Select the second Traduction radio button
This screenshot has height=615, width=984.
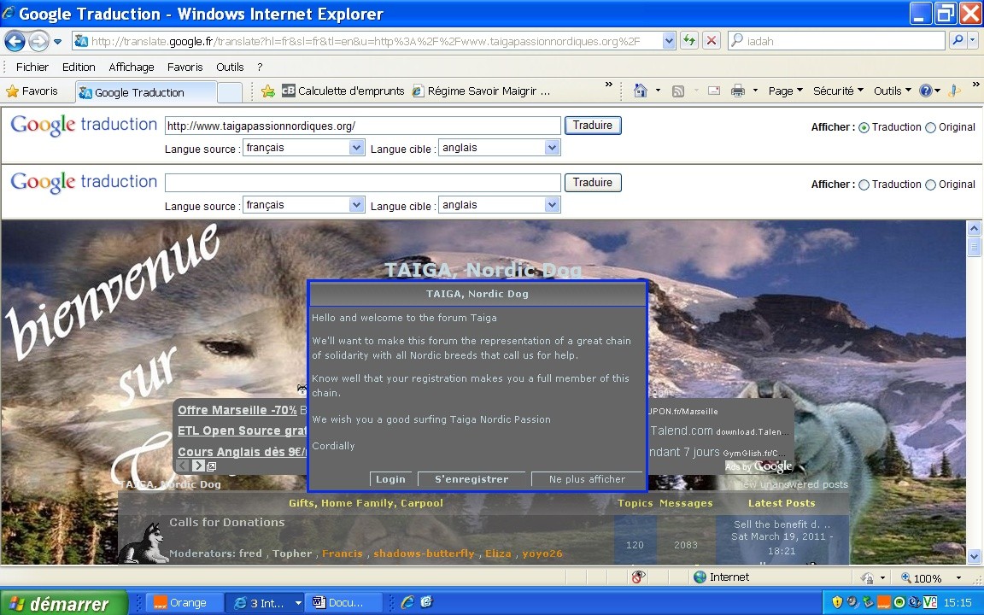tap(864, 184)
